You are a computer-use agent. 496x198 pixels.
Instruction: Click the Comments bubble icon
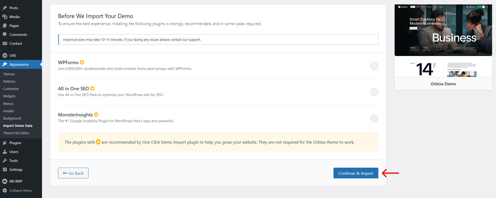click(x=5, y=35)
